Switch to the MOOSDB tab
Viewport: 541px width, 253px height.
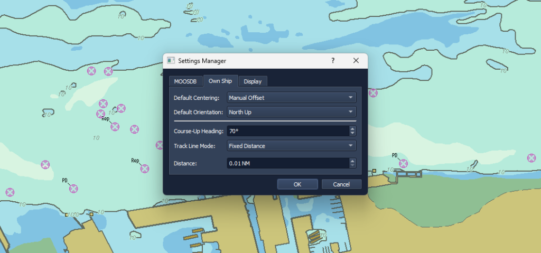(185, 81)
